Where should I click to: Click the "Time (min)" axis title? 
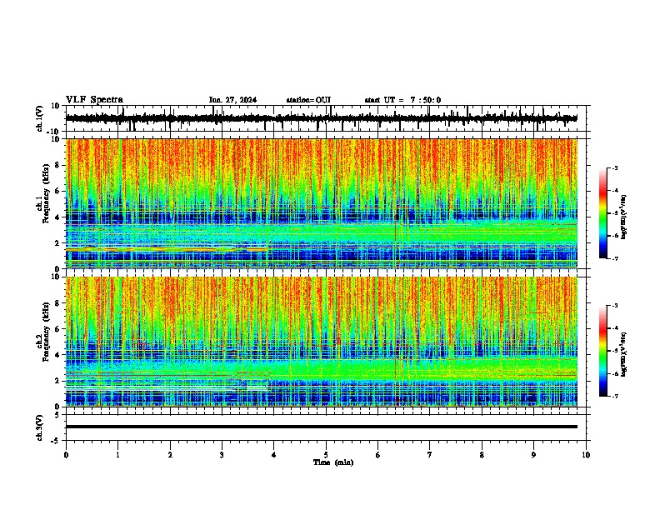[x=333, y=462]
